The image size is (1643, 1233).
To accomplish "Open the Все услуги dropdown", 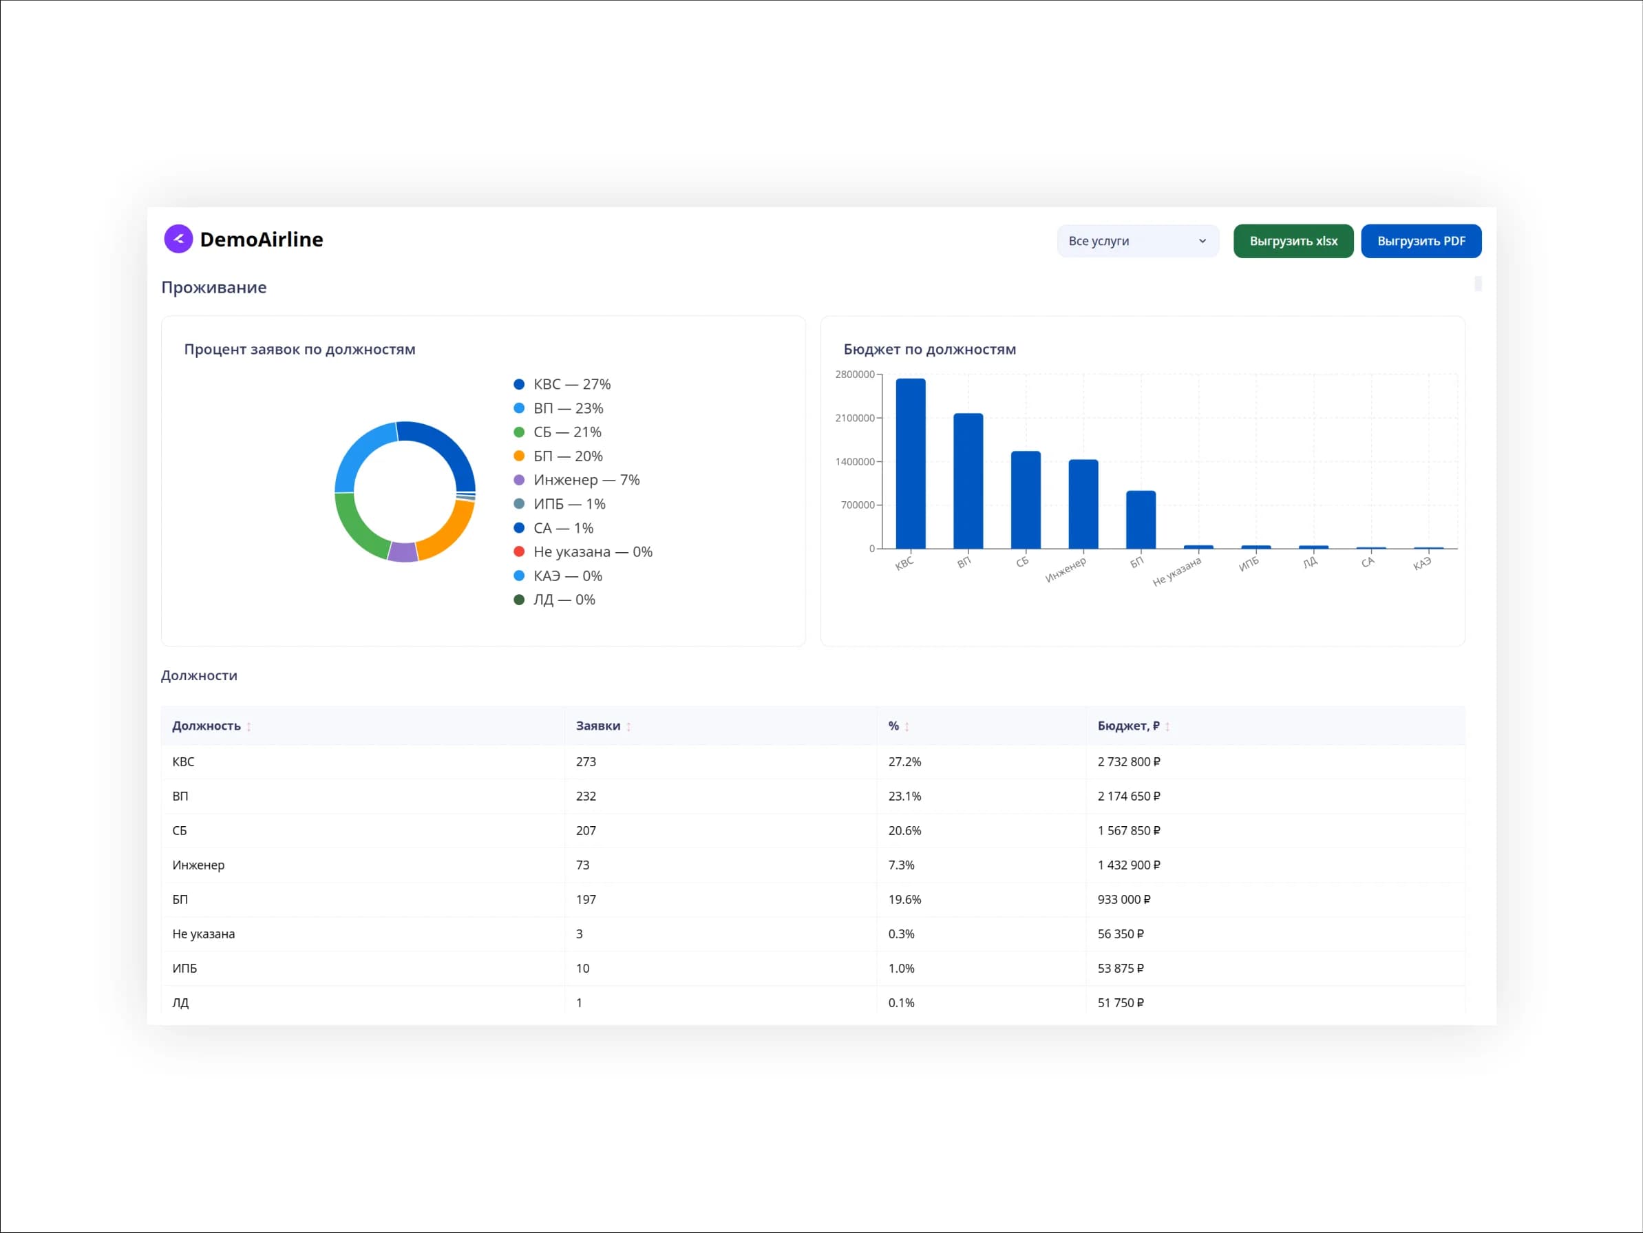I will 1137,241.
